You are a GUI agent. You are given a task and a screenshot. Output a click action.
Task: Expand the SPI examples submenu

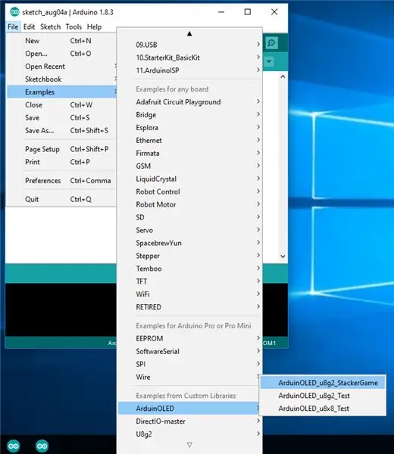pos(190,364)
